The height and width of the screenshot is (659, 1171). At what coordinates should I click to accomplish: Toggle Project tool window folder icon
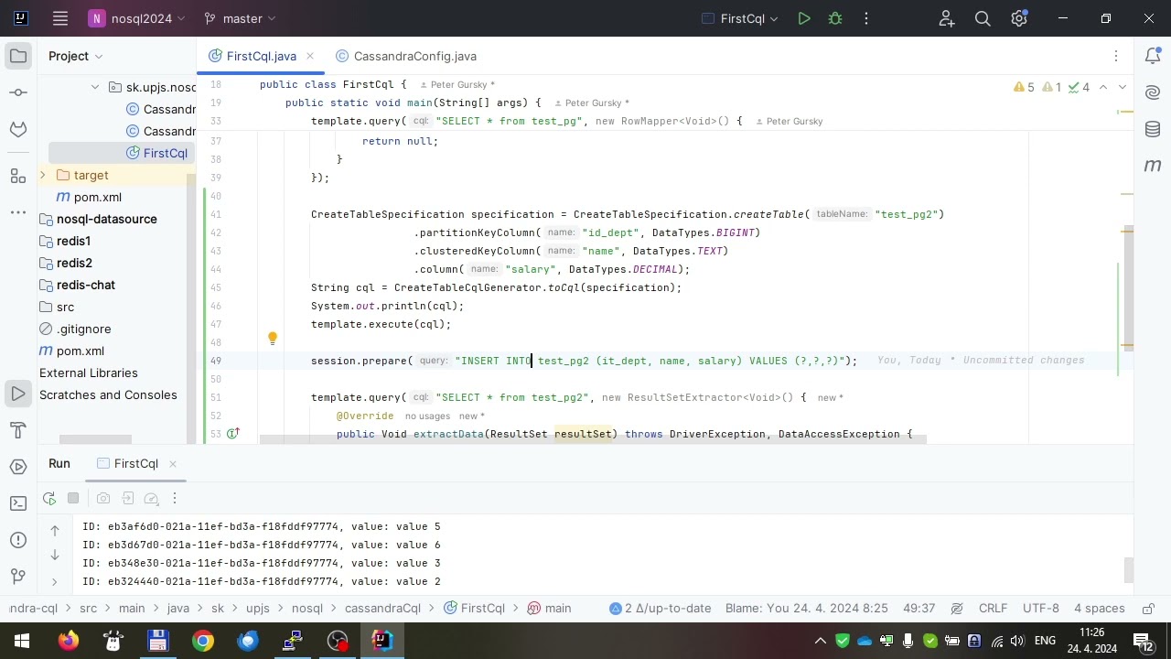click(x=18, y=56)
